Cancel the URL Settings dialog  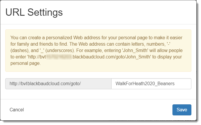coord(17,110)
